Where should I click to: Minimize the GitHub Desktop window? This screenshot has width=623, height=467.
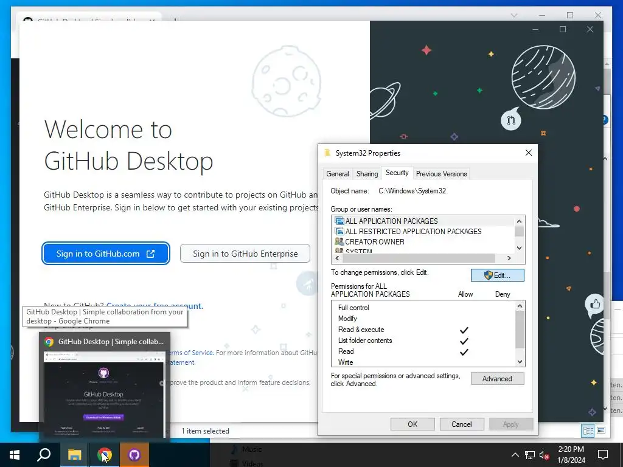[x=535, y=29]
